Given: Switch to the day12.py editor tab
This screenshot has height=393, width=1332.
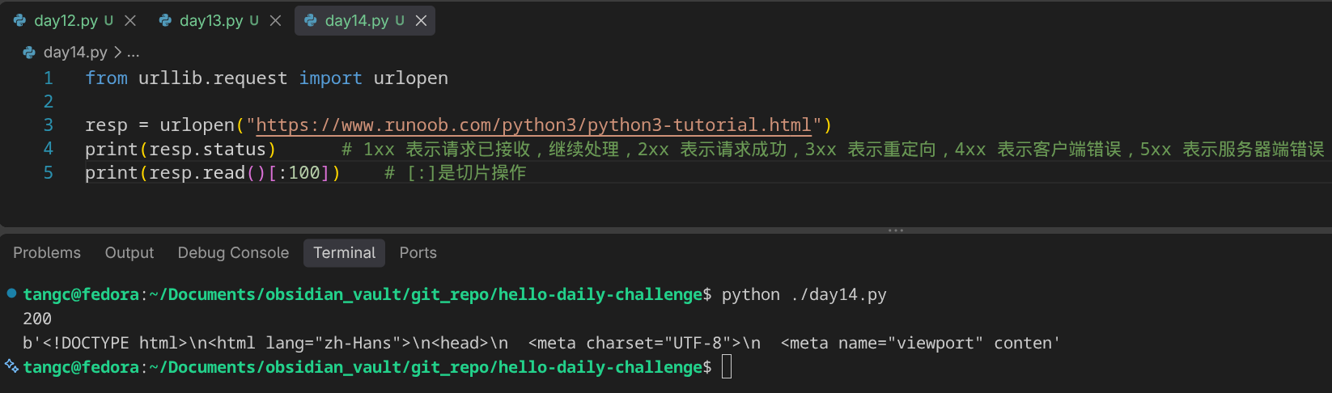Looking at the screenshot, I should click(65, 21).
